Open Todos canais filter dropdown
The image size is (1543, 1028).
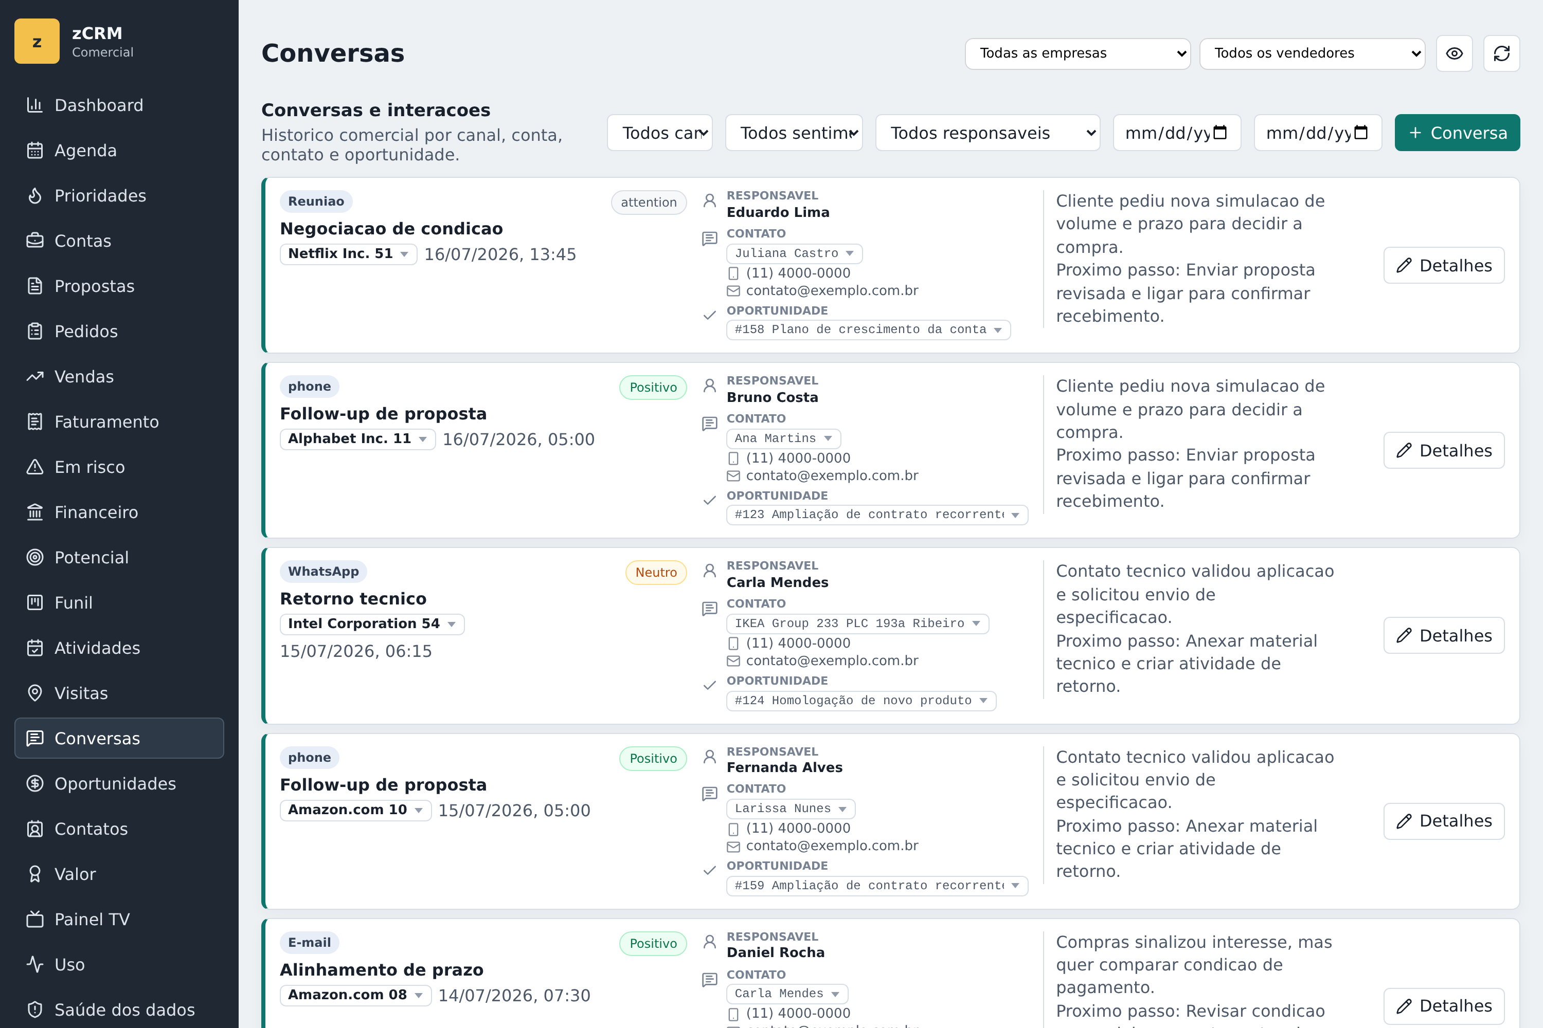tap(660, 133)
